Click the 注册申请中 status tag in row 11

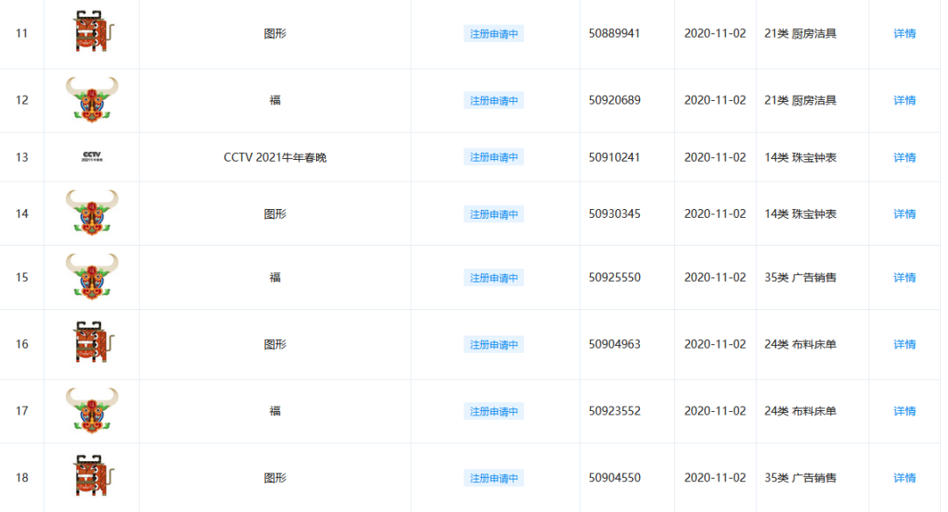pyautogui.click(x=494, y=34)
